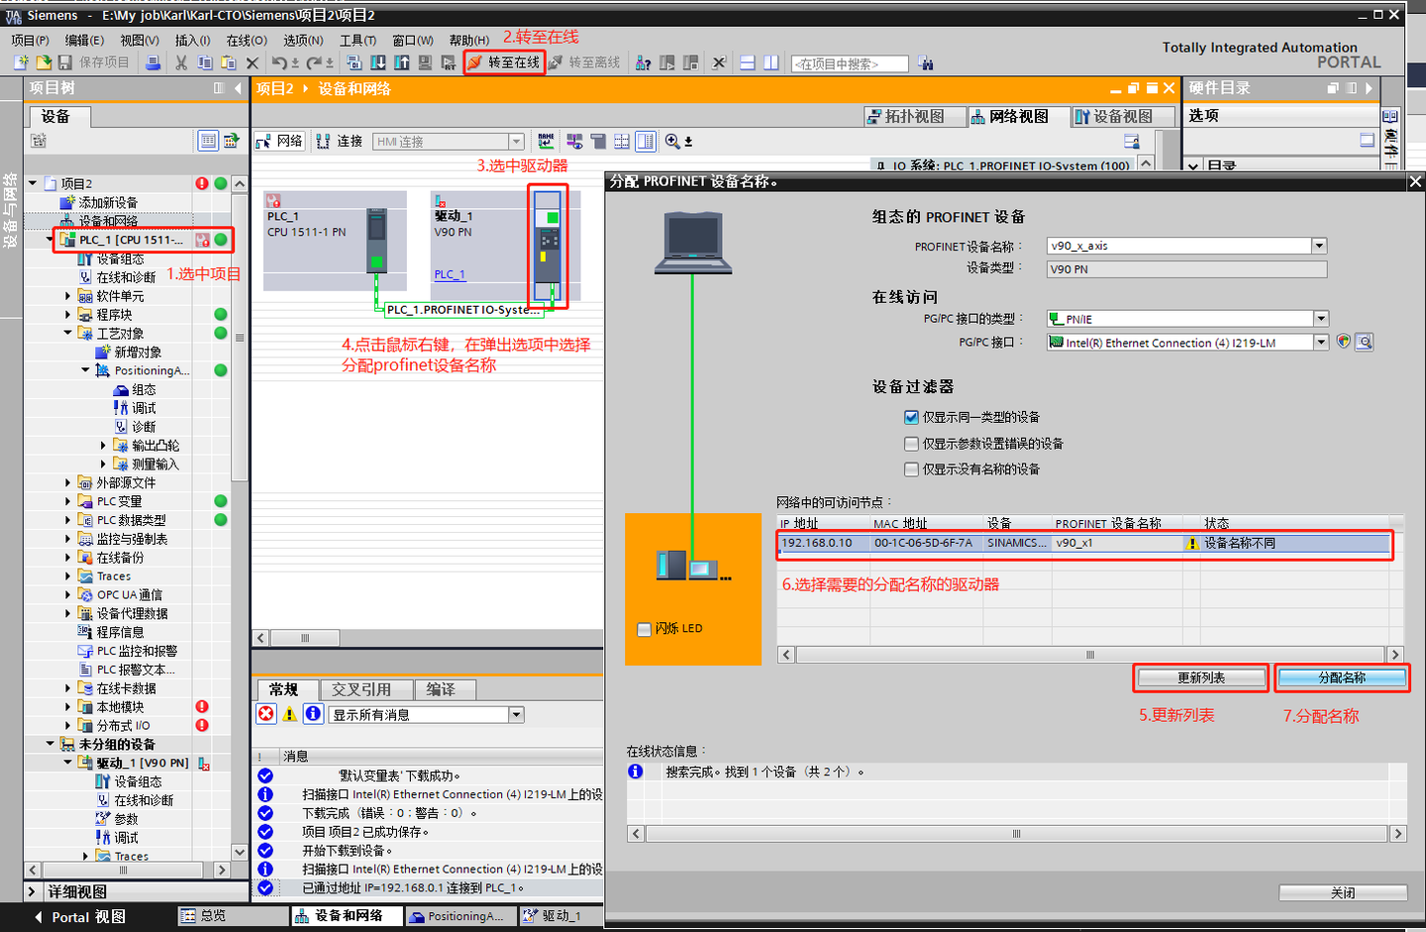Click the 分配名称 button
Screen dimensions: 1426x932
1342,677
